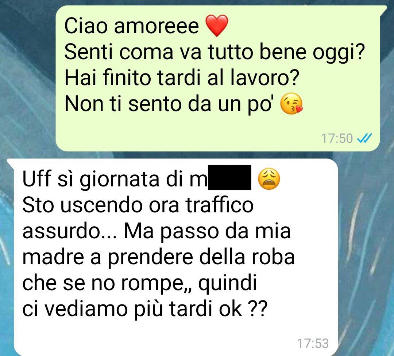
Task: Click "Hai finito tardi al lavoro?" line
Action: click(x=182, y=77)
